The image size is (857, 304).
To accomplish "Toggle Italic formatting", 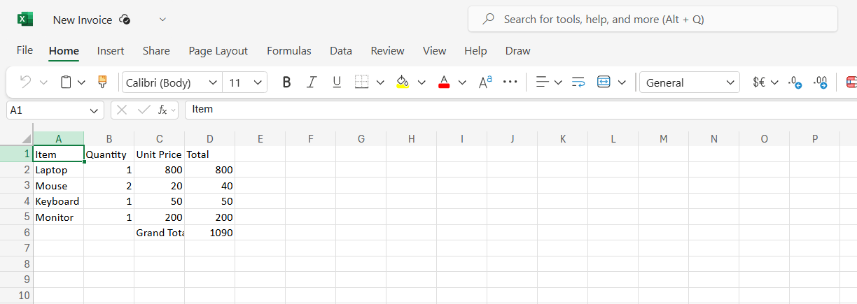I will pyautogui.click(x=312, y=82).
